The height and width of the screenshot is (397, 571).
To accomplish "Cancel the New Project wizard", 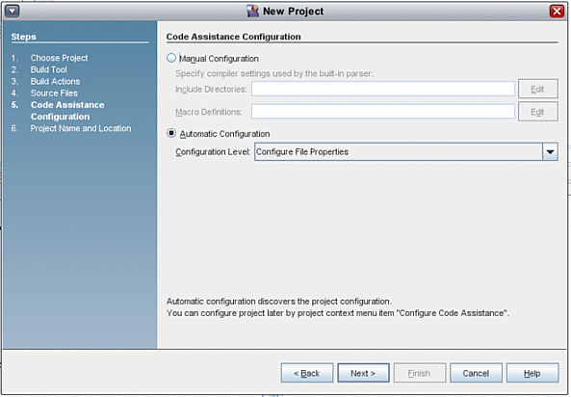I will click(476, 373).
